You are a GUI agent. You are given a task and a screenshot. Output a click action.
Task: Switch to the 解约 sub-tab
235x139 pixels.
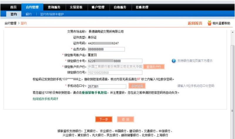[x=28, y=14]
